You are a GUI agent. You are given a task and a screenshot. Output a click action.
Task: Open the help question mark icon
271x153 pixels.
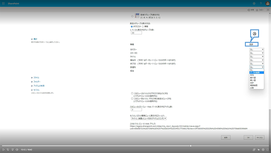pyautogui.click(x=261, y=4)
